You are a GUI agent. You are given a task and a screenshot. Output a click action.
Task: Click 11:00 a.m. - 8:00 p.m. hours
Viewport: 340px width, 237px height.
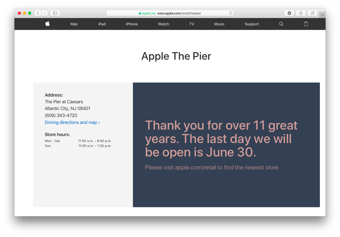tap(95, 141)
